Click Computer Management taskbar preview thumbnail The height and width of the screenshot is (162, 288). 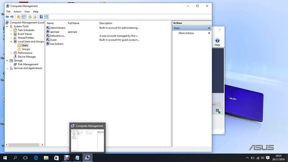coord(87,140)
